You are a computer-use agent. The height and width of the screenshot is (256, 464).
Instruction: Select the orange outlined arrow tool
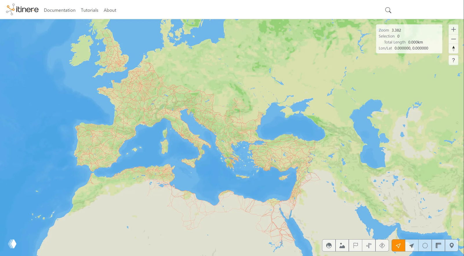pos(398,246)
